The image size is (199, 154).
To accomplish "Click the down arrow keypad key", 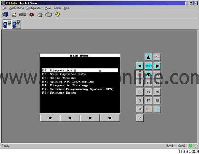I will click(148, 75).
